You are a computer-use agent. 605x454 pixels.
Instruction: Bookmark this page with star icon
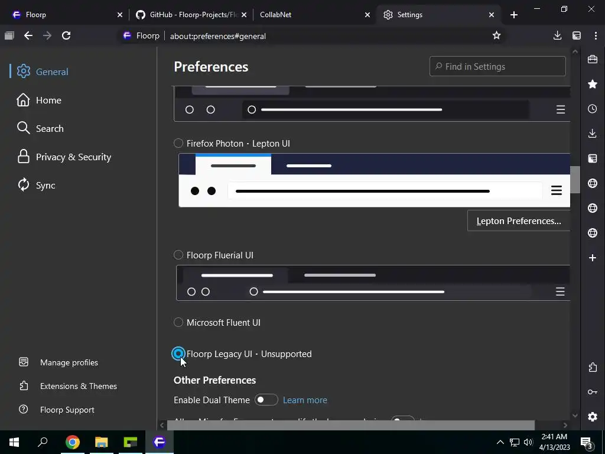pyautogui.click(x=496, y=35)
